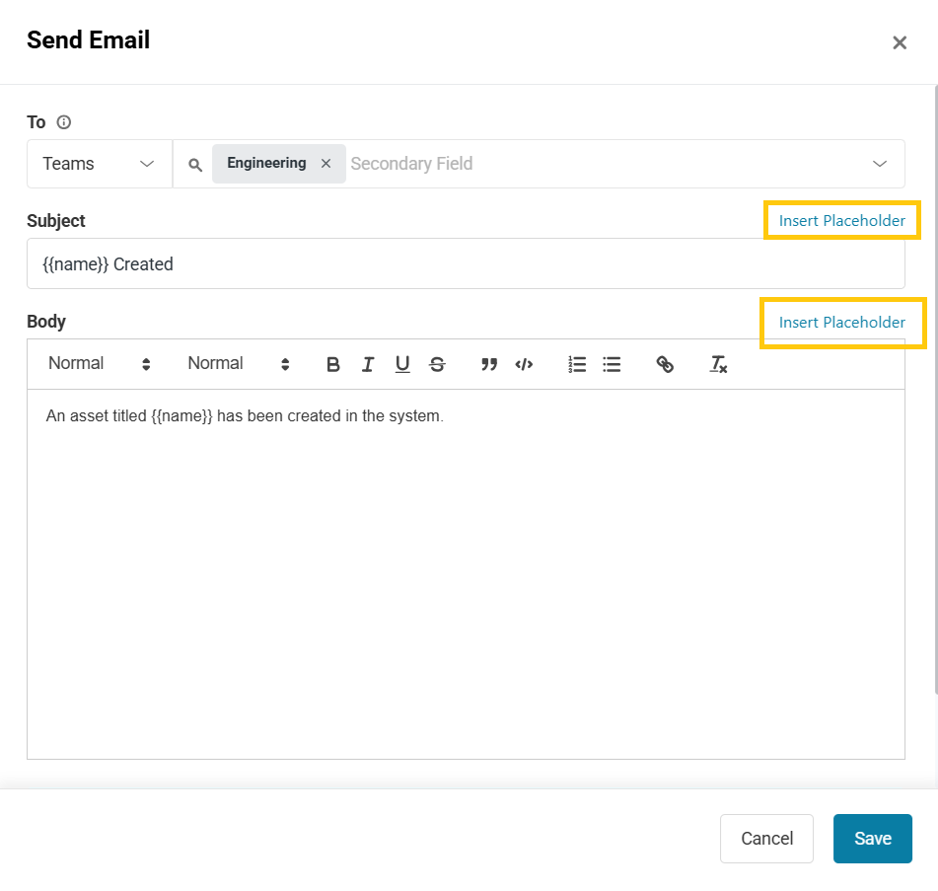Click into the Subject text field
Image resolution: width=938 pixels, height=891 pixels.
pos(466,264)
